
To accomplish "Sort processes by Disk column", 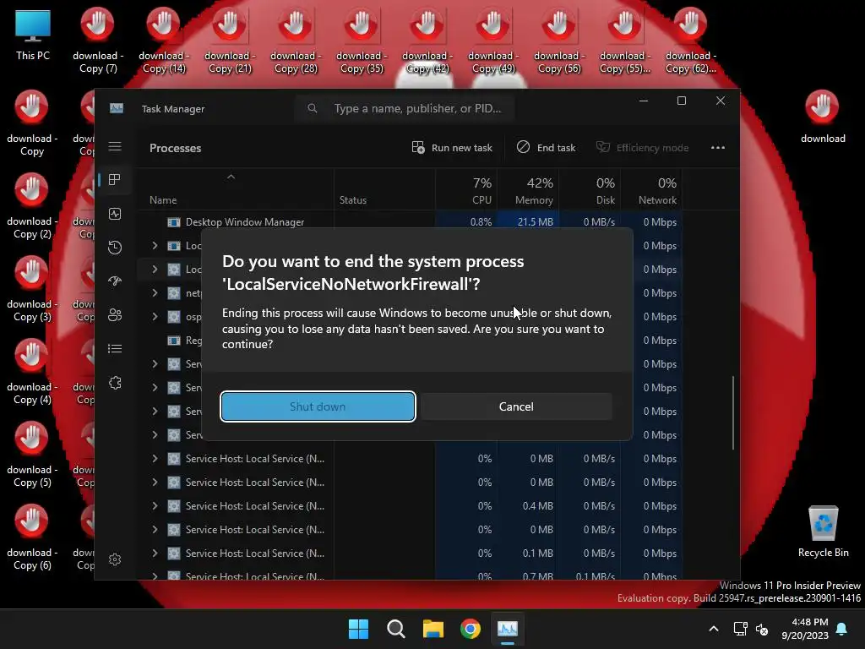I will pos(590,191).
